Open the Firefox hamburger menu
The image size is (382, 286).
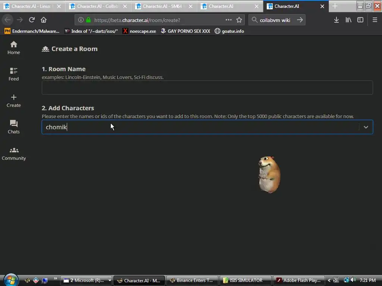[x=375, y=20]
